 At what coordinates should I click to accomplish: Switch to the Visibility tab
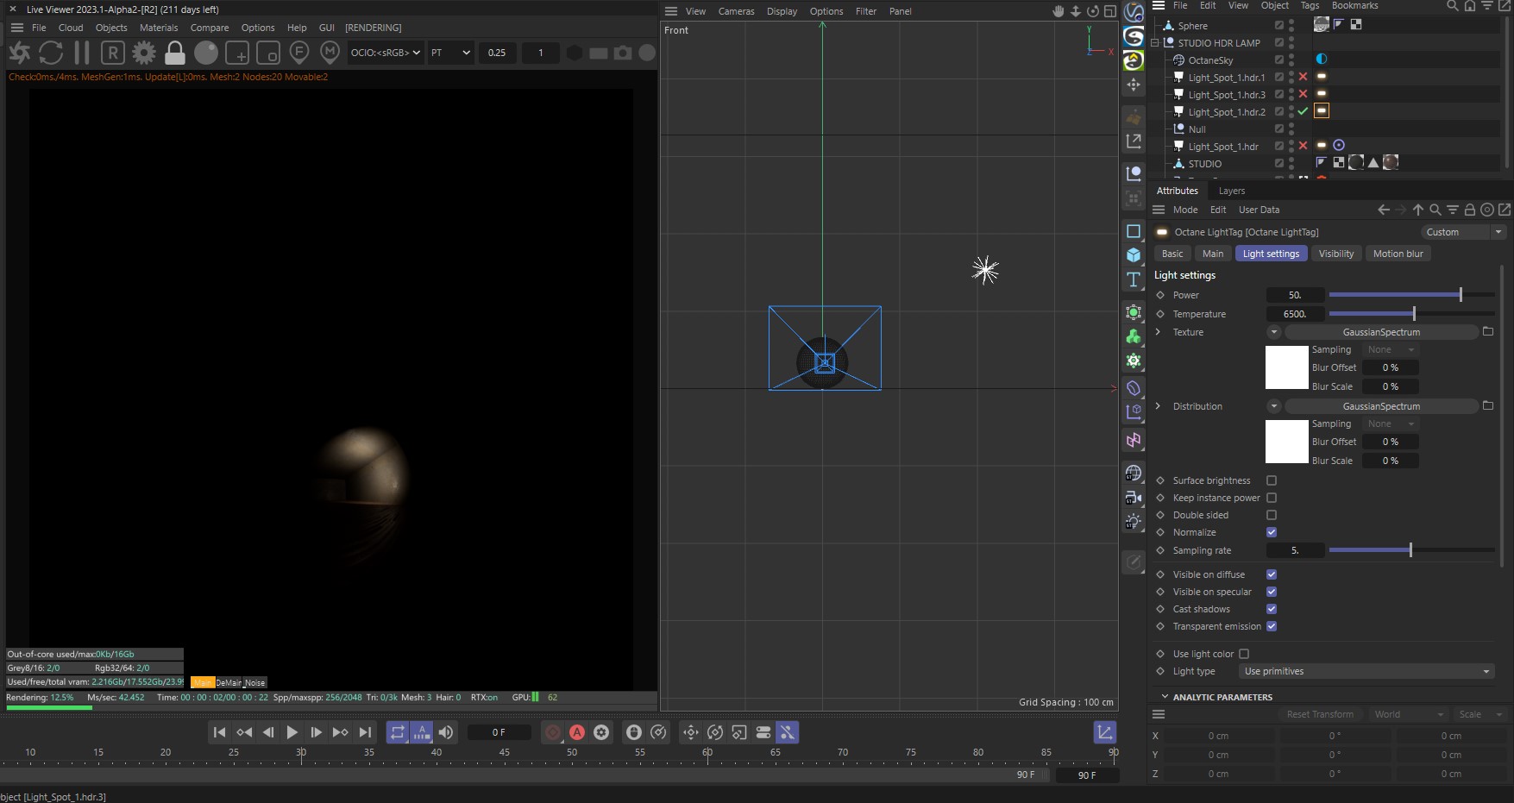tap(1335, 254)
